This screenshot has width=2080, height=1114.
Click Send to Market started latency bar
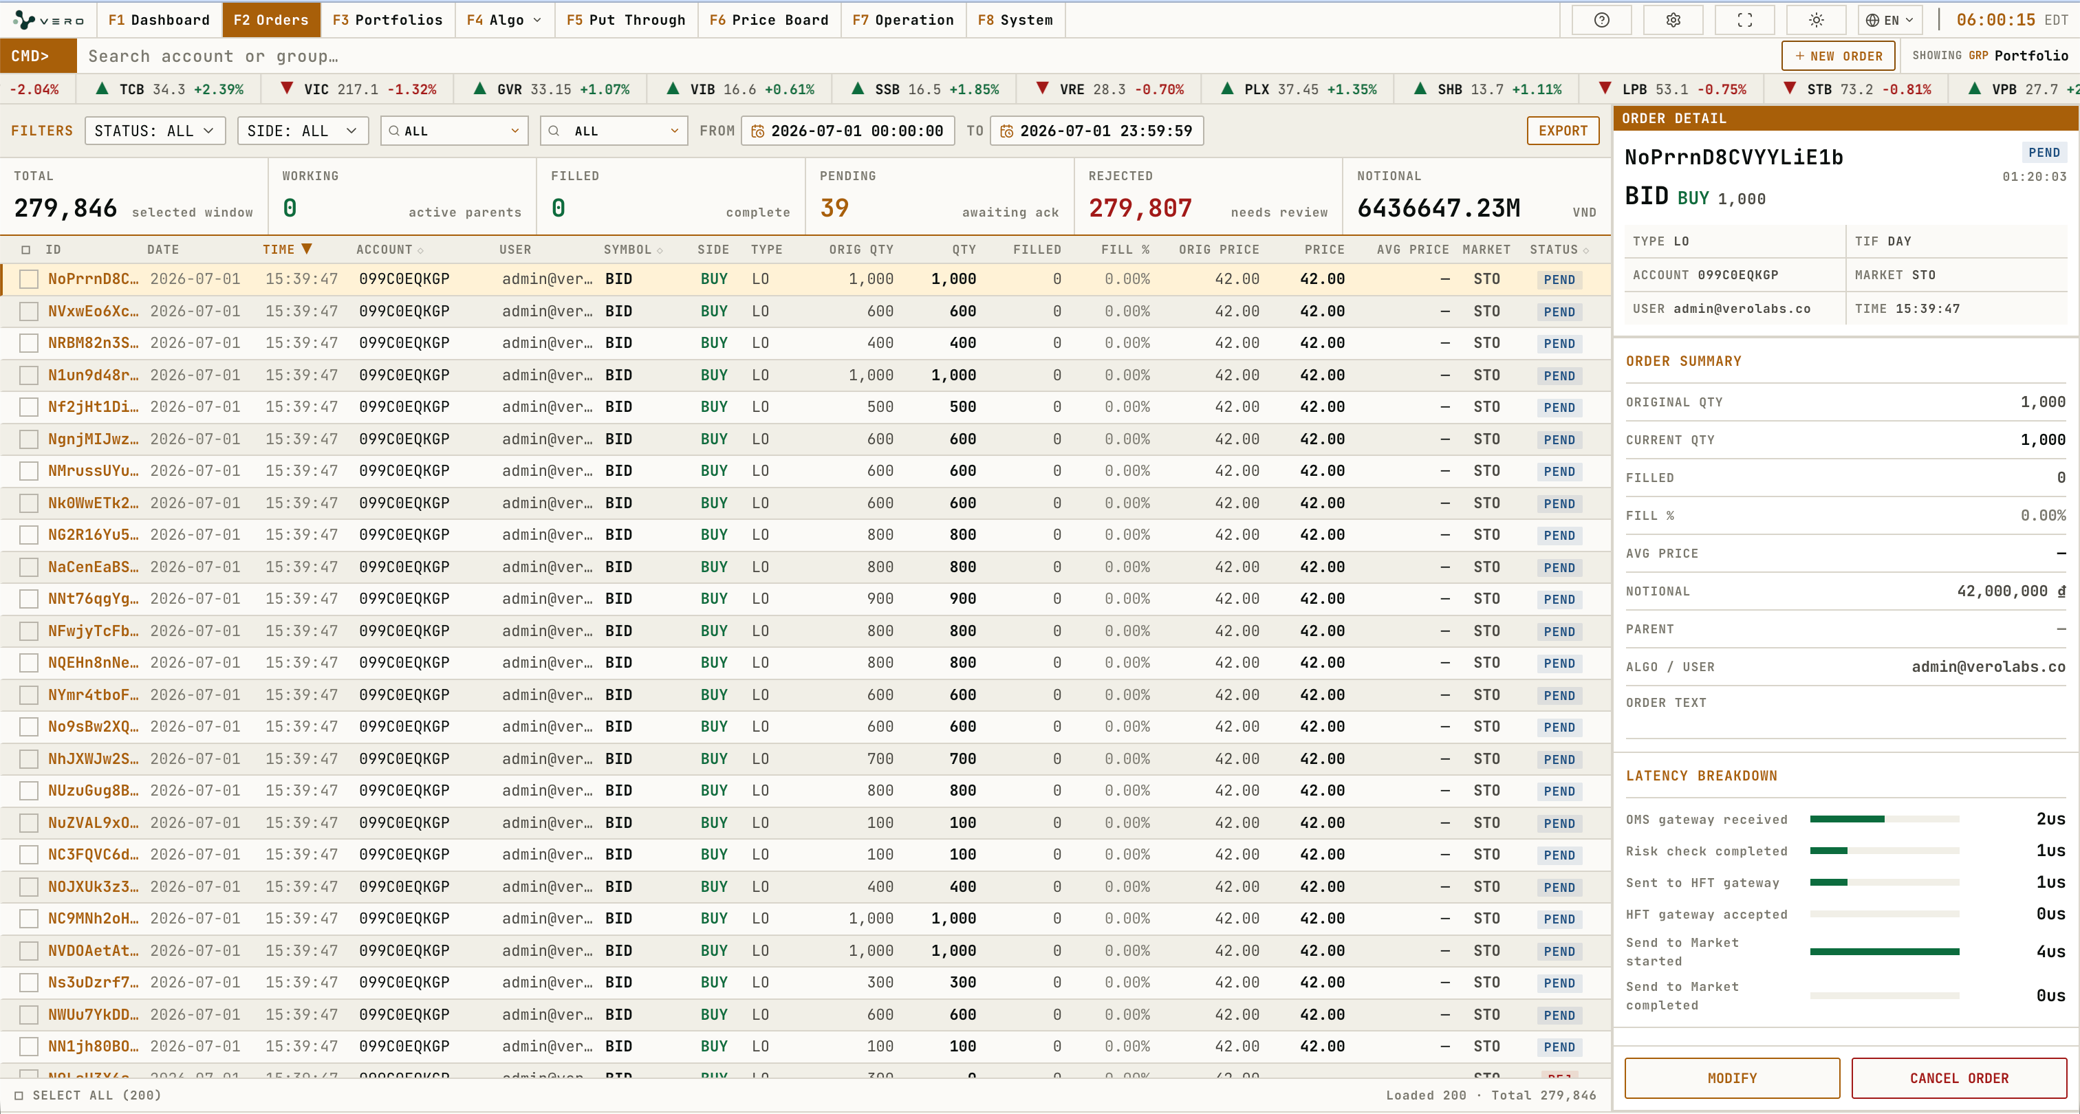[1885, 952]
